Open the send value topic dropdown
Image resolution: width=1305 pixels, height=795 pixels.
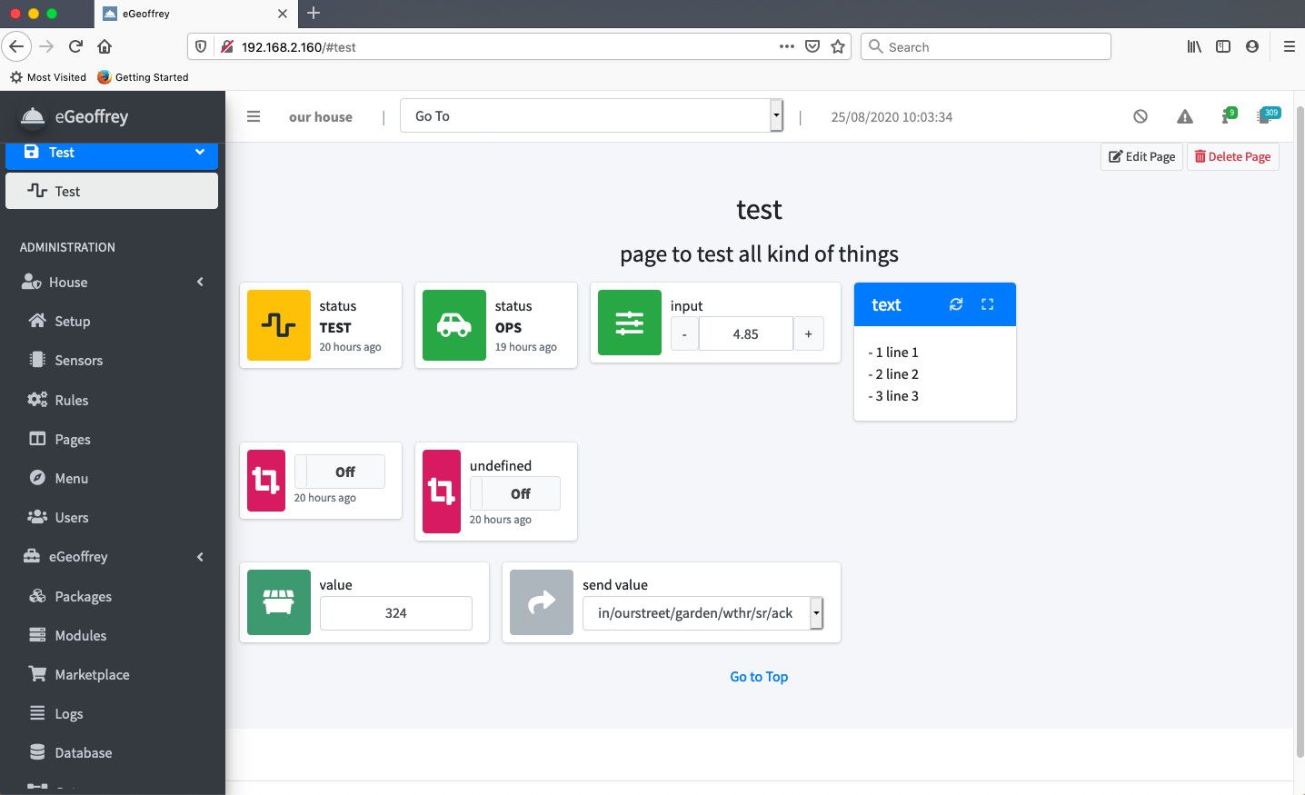pos(702,613)
